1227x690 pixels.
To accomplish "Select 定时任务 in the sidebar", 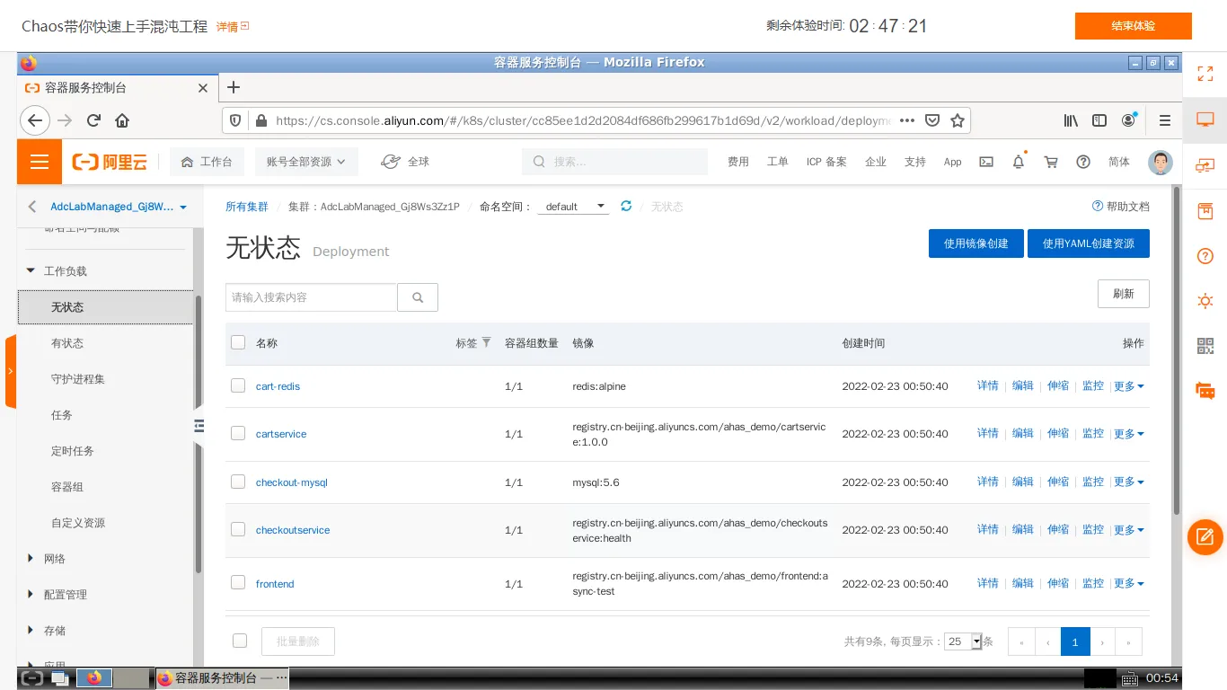I will pos(73,451).
